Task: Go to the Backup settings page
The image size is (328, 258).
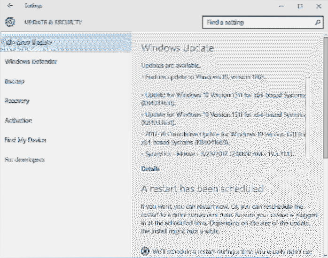Action: tap(15, 81)
